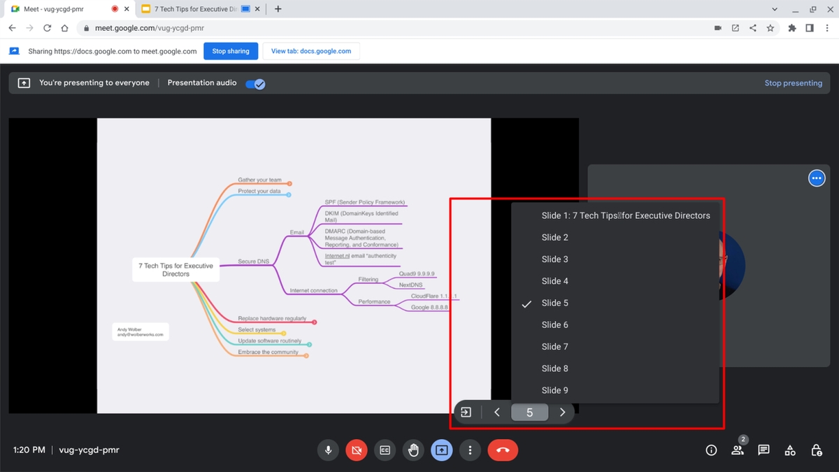The height and width of the screenshot is (472, 839).
Task: Turn on the camera
Action: point(357,450)
